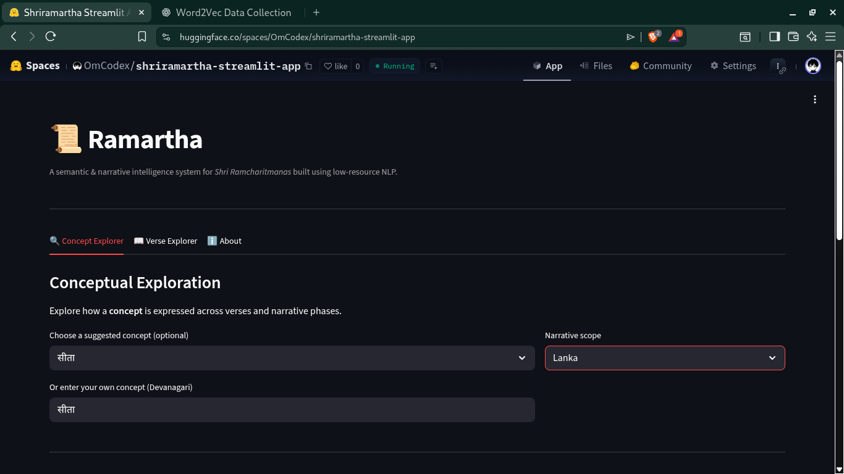
Task: Copy the space name icon
Action: pyautogui.click(x=309, y=66)
